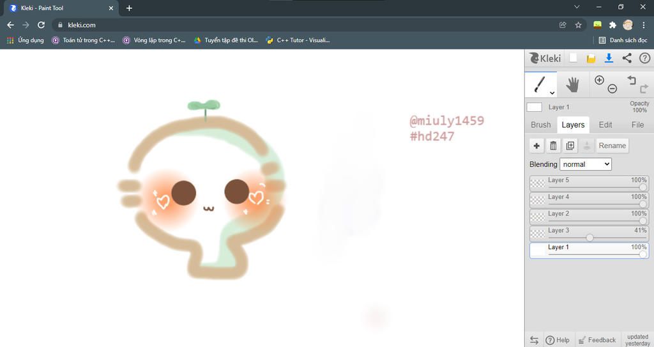Zoom in with the plus magnifier

(599, 80)
